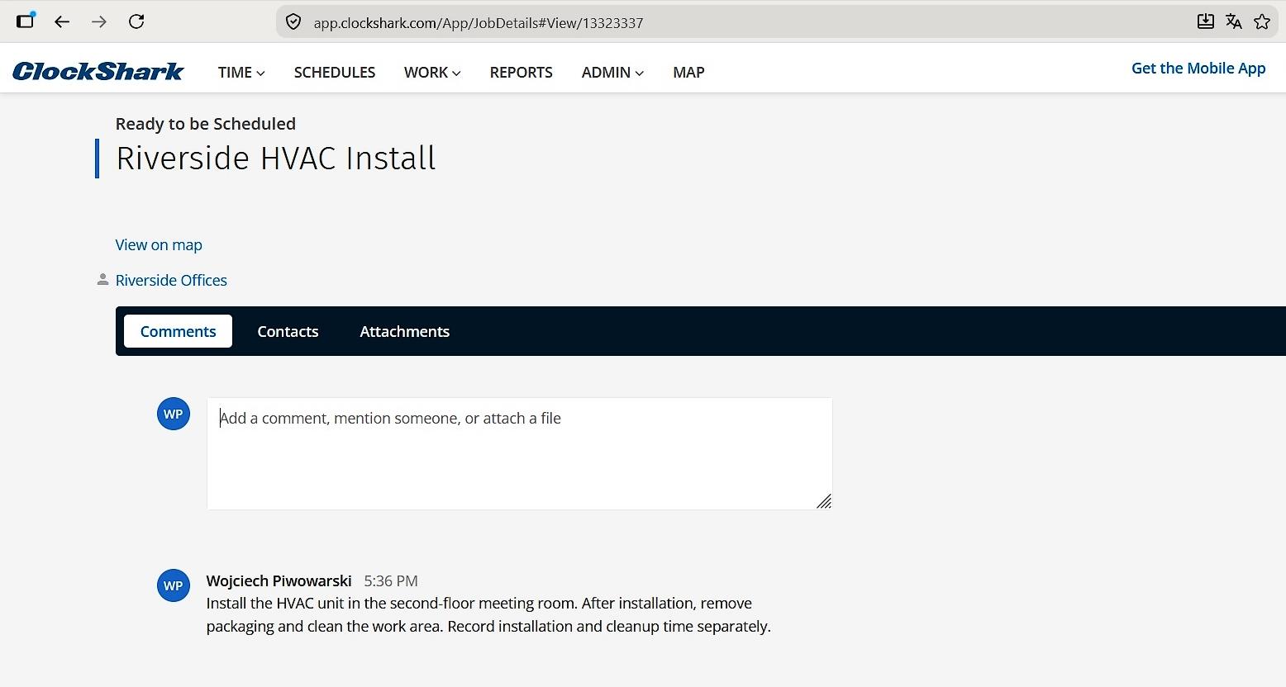Viewport: 1286px width, 687px height.
Task: Bookmark this page with the star icon
Action: (x=1262, y=21)
